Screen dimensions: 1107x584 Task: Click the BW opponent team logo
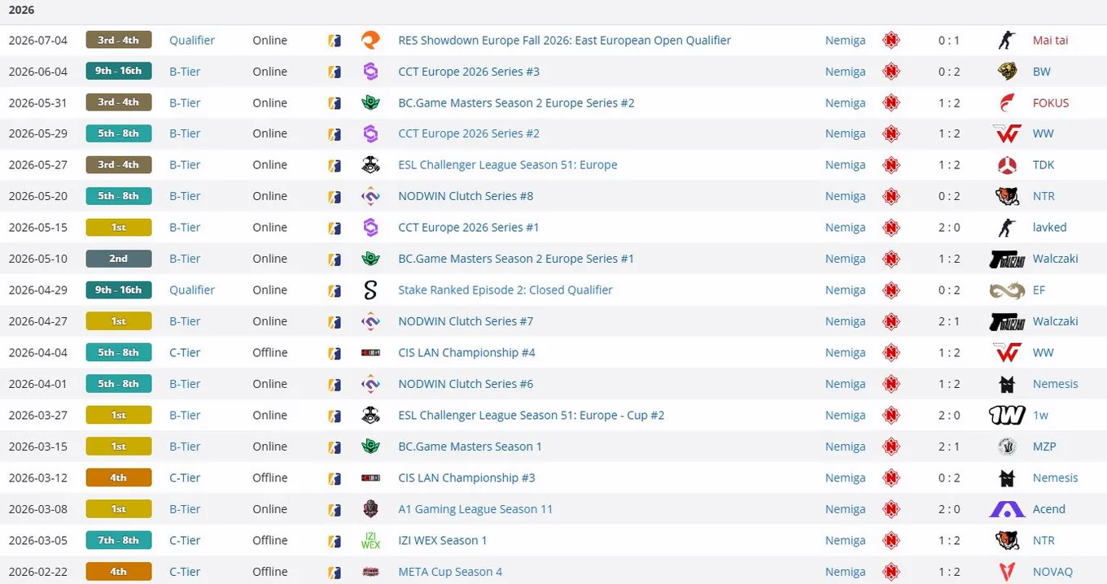1007,72
